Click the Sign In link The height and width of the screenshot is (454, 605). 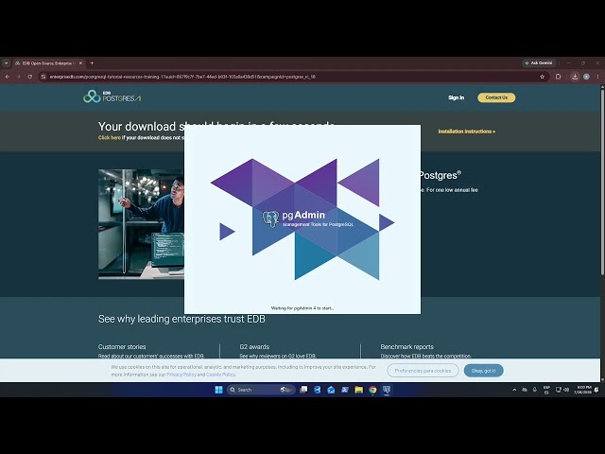coord(456,97)
